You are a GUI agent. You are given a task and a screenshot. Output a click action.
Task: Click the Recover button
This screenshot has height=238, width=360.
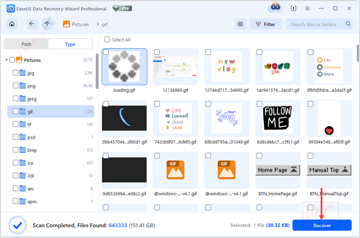322,225
